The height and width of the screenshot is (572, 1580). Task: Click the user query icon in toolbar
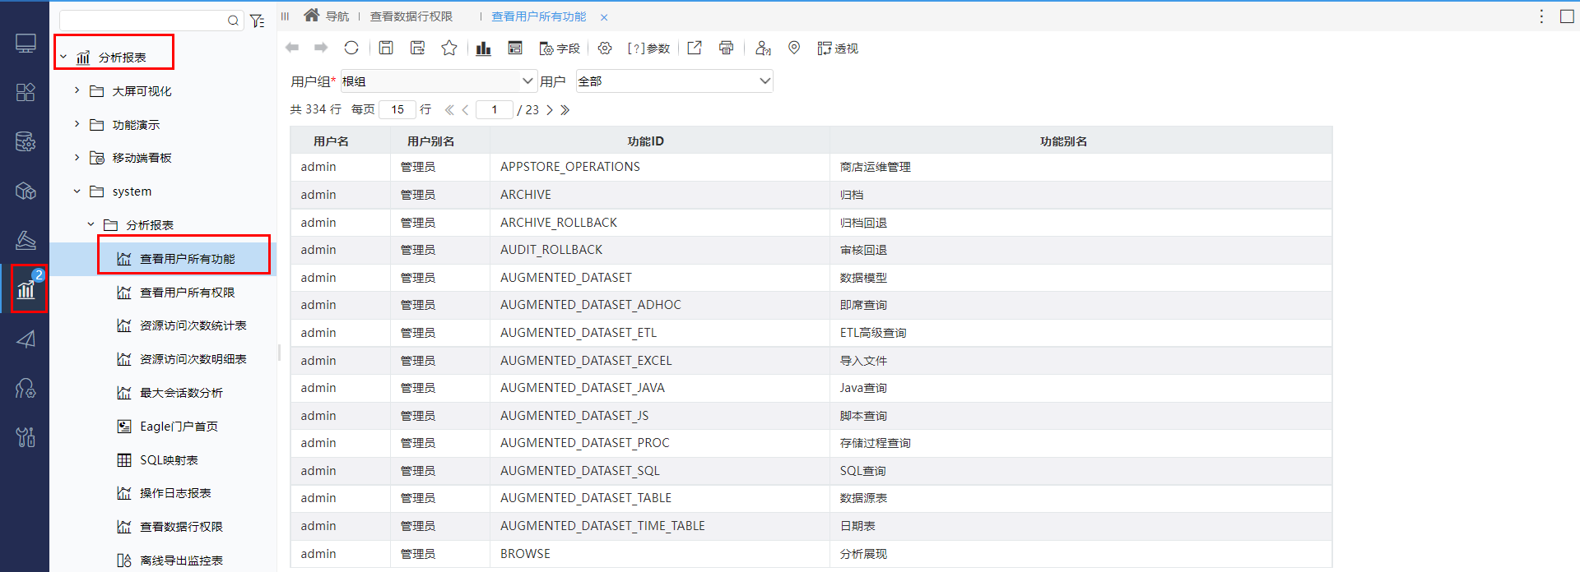click(763, 48)
